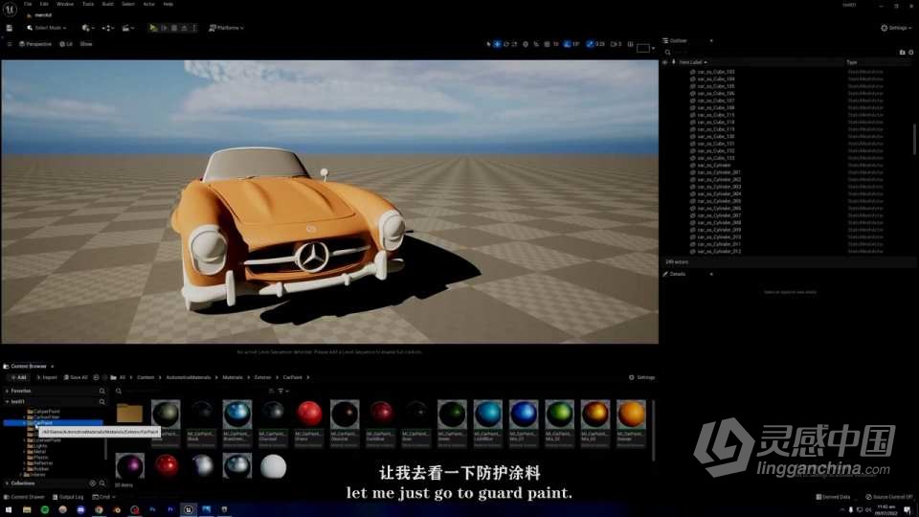
Task: Switch to the Outliner panel tab
Action: pyautogui.click(x=678, y=40)
